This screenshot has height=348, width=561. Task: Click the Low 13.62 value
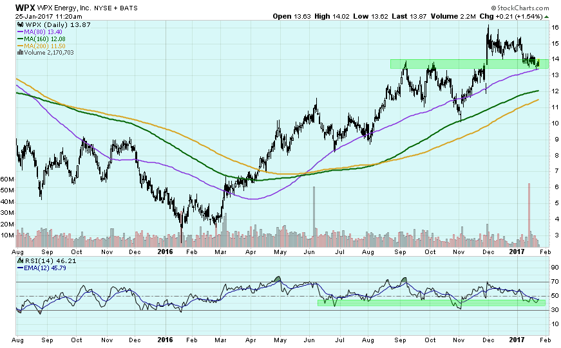[370, 17]
